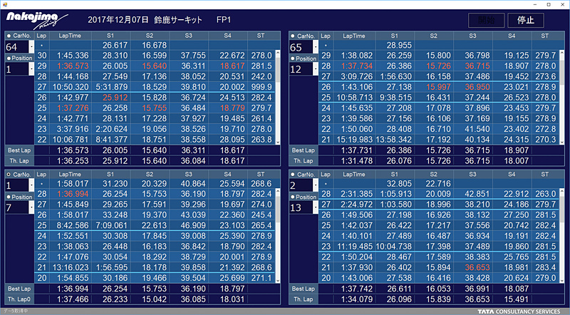
Task: Click sector time 7:09.061
Action: point(112,225)
